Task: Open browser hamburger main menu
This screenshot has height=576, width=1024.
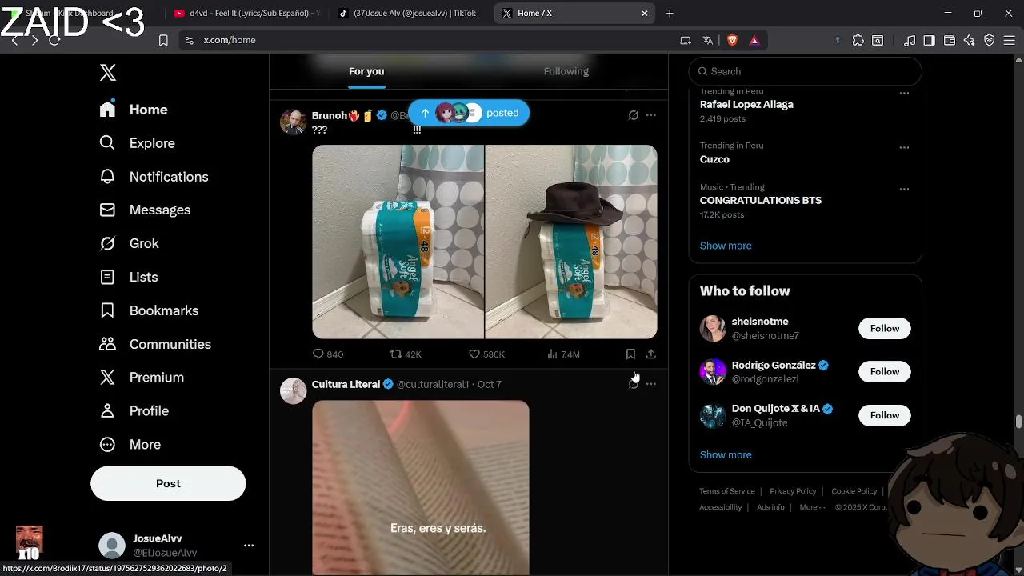Action: (1009, 40)
